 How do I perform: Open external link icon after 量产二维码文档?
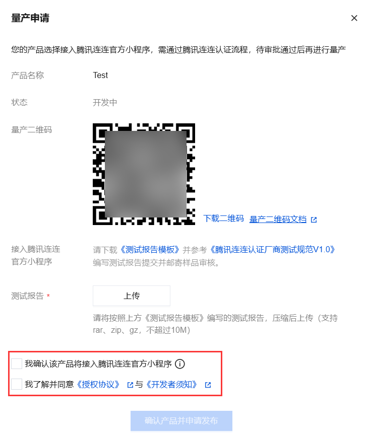pyautogui.click(x=314, y=220)
